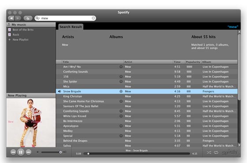Viewport: 247px width, 163px height.
Task: Select the song Mica
Action: [66, 86]
